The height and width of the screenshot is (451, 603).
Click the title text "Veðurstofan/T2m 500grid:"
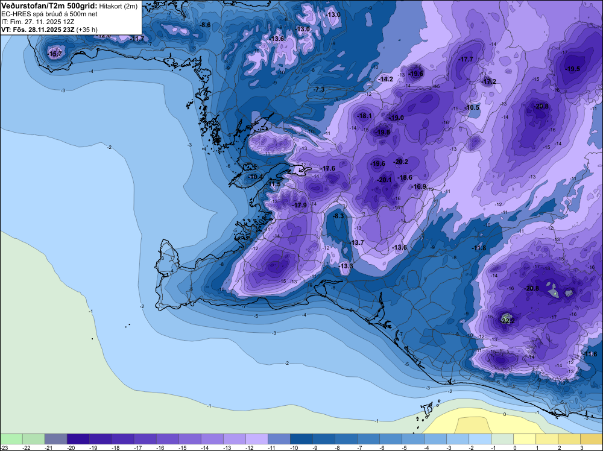(49, 6)
